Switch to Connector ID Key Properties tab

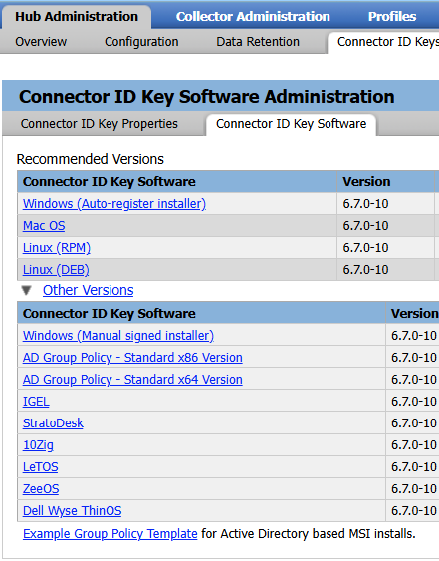point(99,124)
